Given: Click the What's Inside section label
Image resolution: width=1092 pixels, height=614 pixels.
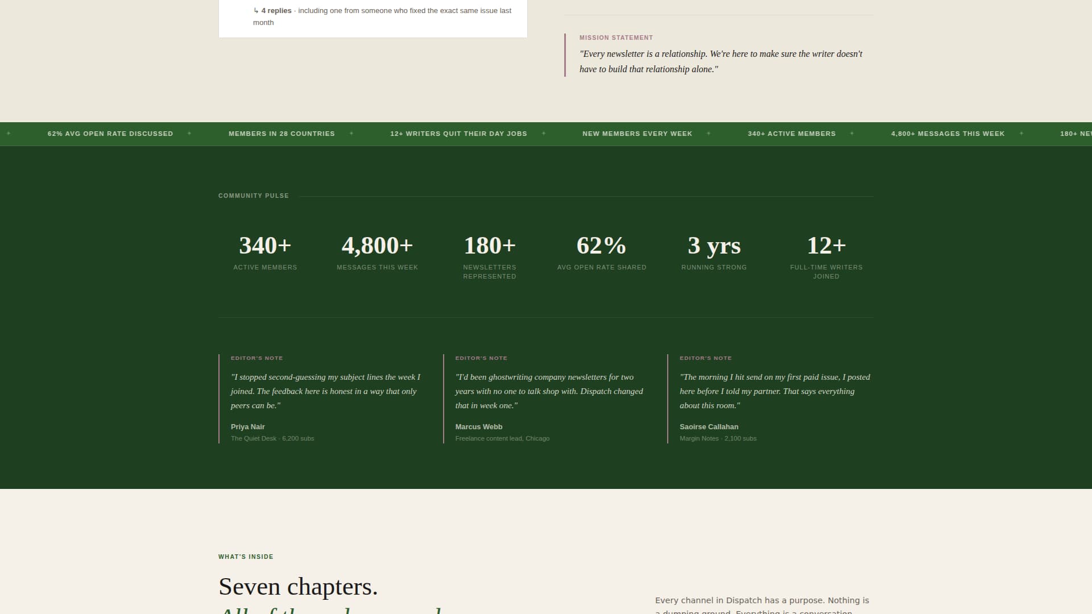Looking at the screenshot, I should click(x=245, y=557).
